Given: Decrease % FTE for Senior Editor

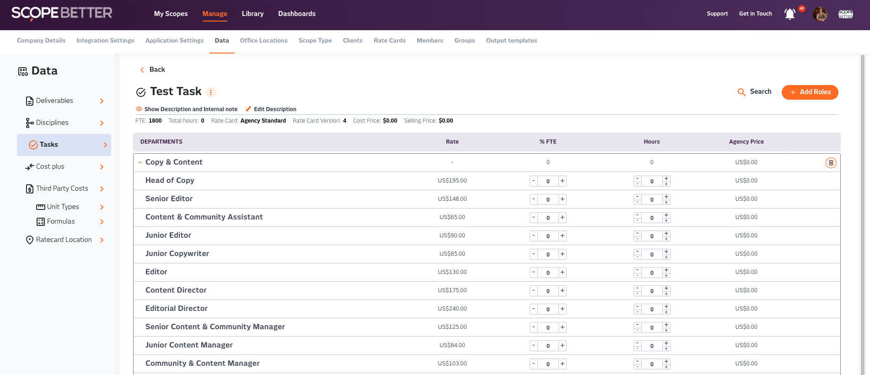Looking at the screenshot, I should tap(533, 199).
